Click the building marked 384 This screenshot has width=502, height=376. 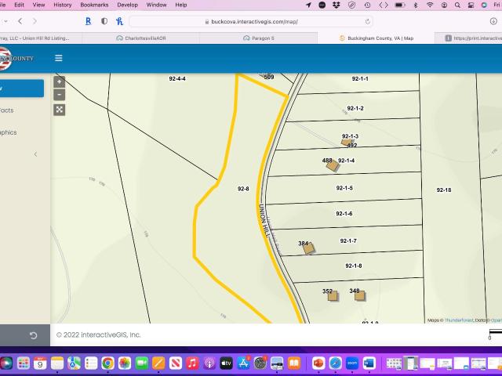308,248
